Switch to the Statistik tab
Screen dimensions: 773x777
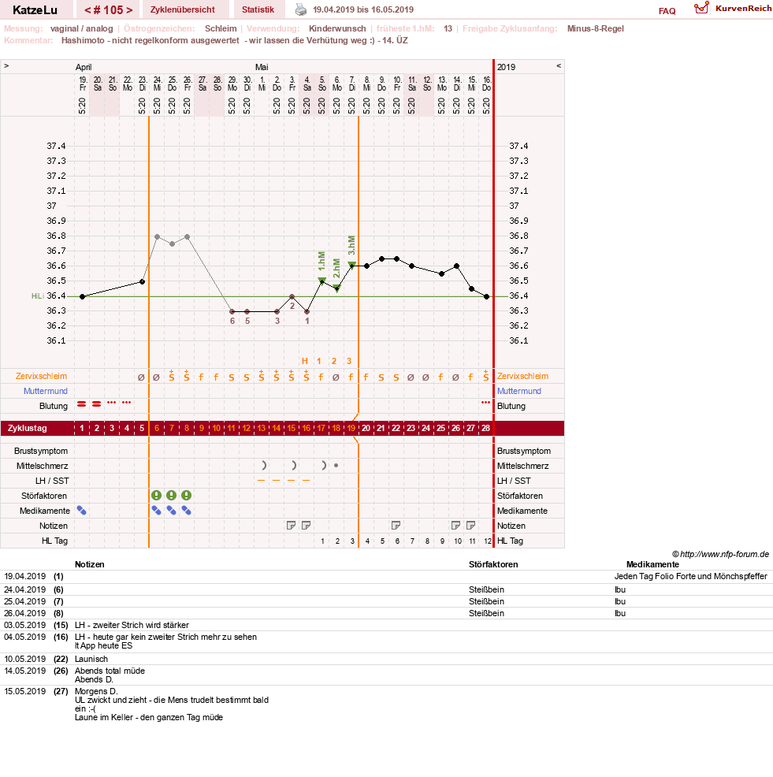tap(258, 9)
